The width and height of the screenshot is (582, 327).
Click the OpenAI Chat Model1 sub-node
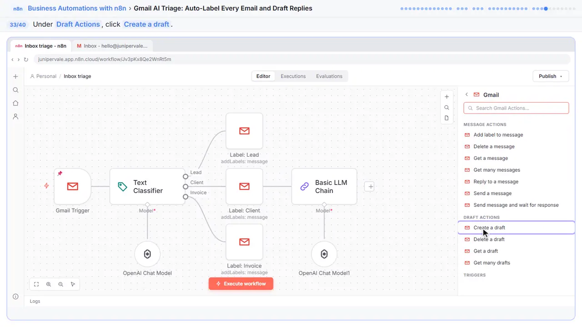[324, 254]
